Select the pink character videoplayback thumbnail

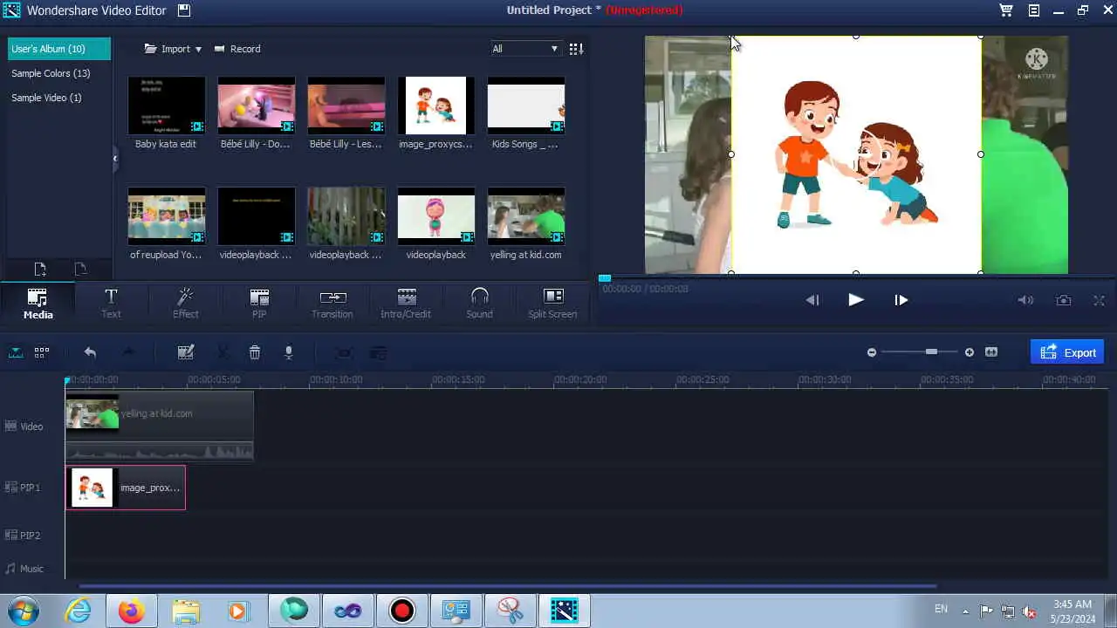(435, 216)
